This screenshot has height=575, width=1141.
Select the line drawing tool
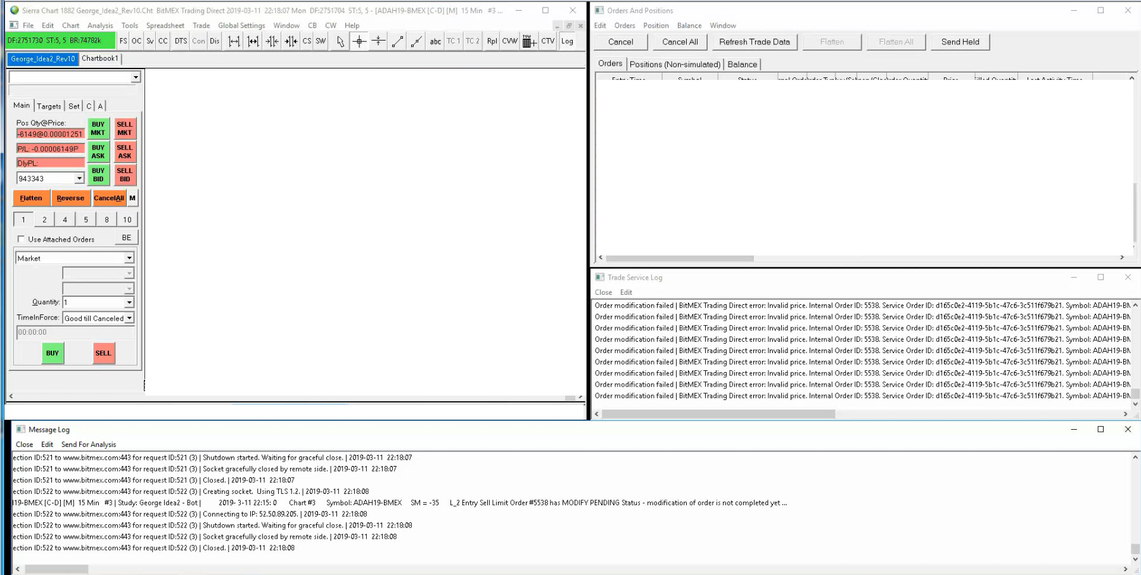(397, 41)
